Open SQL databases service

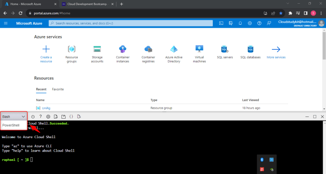click(x=250, y=52)
